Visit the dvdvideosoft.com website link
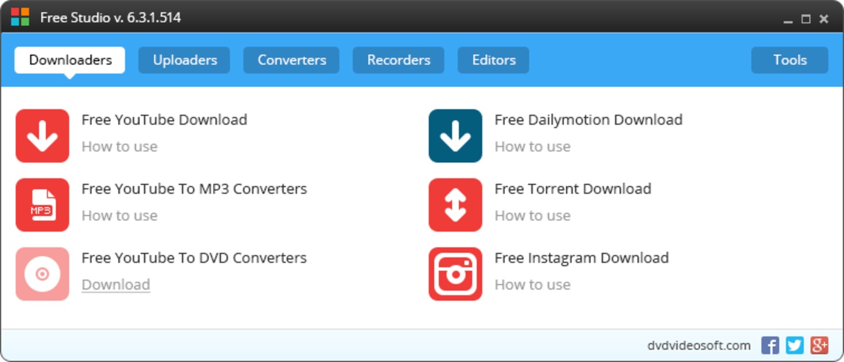This screenshot has width=844, height=362. coord(699,346)
